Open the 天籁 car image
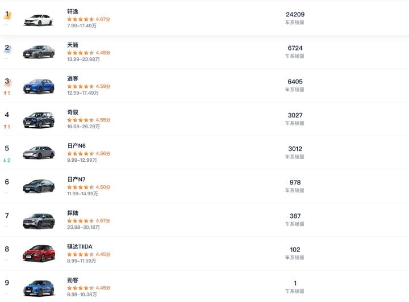 click(x=39, y=52)
